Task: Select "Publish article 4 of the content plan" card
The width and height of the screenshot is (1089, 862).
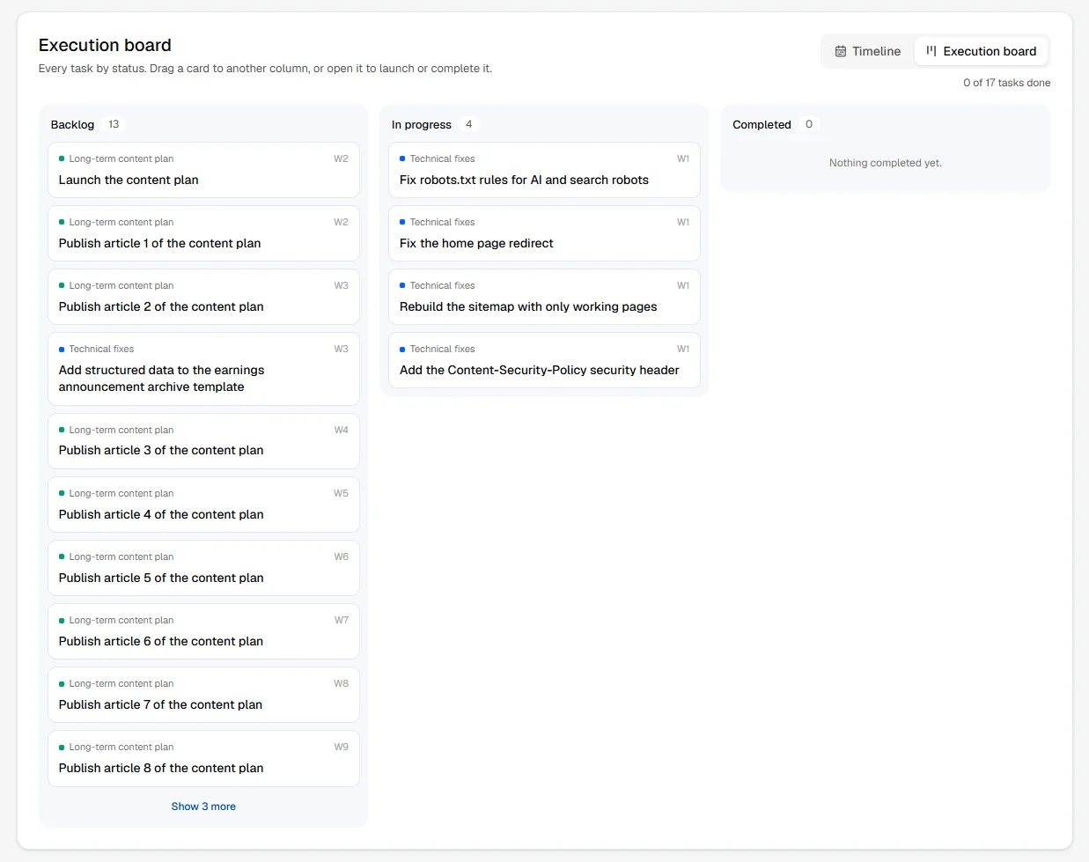Action: [x=203, y=505]
